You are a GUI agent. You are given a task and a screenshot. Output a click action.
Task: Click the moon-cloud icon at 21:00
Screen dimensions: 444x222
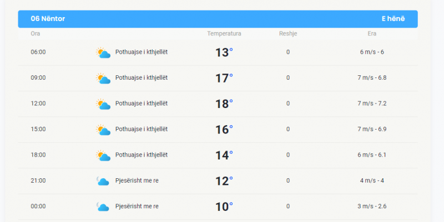click(103, 181)
